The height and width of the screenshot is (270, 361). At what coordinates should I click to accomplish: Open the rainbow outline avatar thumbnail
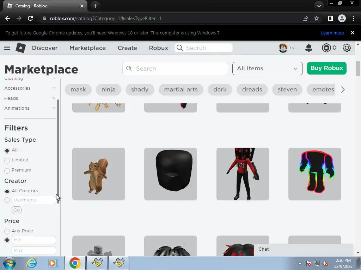click(315, 174)
